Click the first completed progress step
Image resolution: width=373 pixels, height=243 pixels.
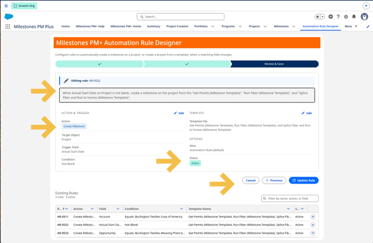[99, 64]
